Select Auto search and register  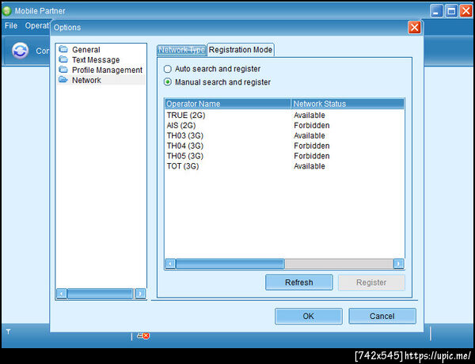coord(211,69)
